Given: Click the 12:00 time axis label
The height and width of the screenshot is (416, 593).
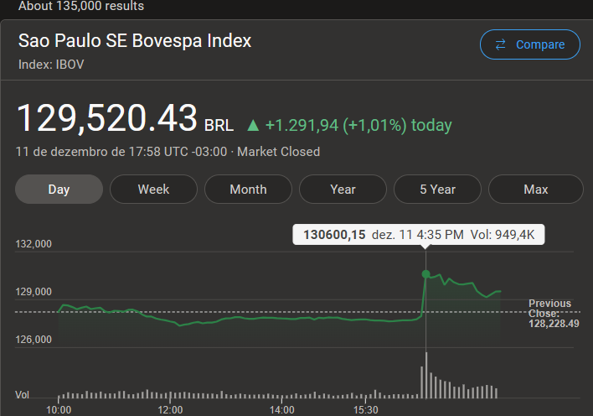Looking at the screenshot, I should click(x=170, y=410).
